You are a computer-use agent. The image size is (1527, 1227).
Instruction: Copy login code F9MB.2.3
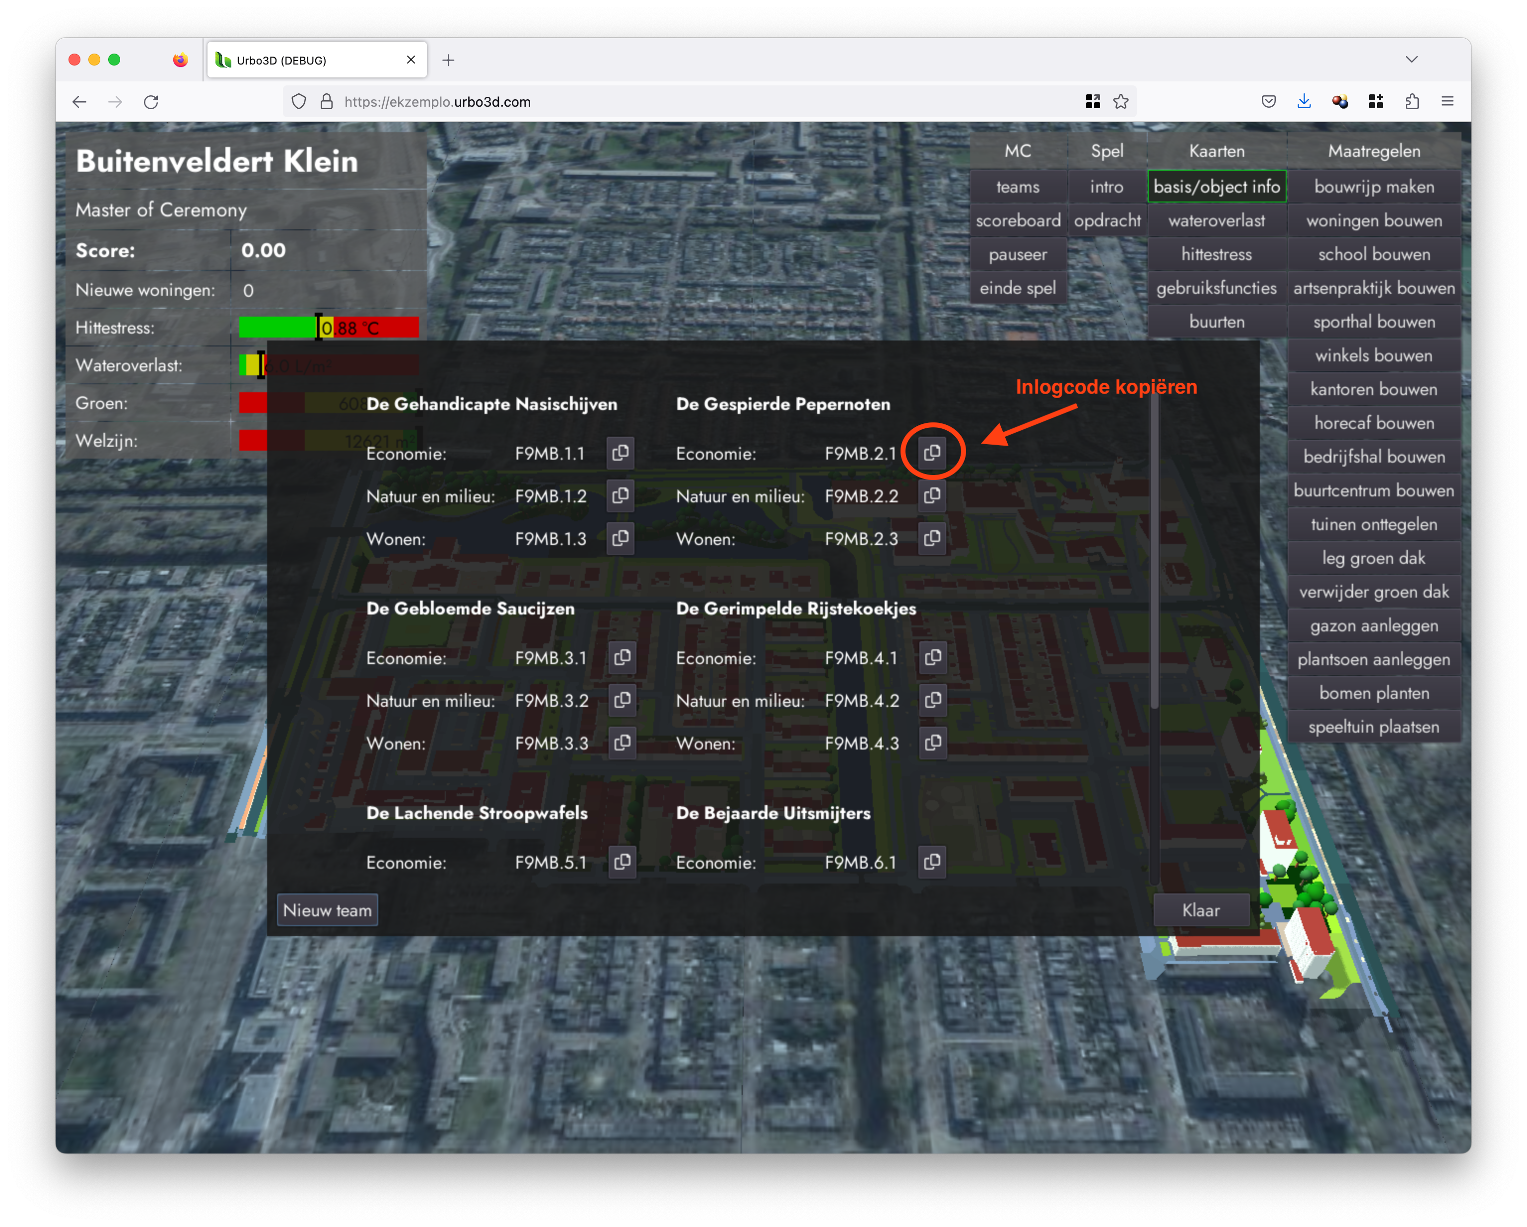(x=933, y=539)
